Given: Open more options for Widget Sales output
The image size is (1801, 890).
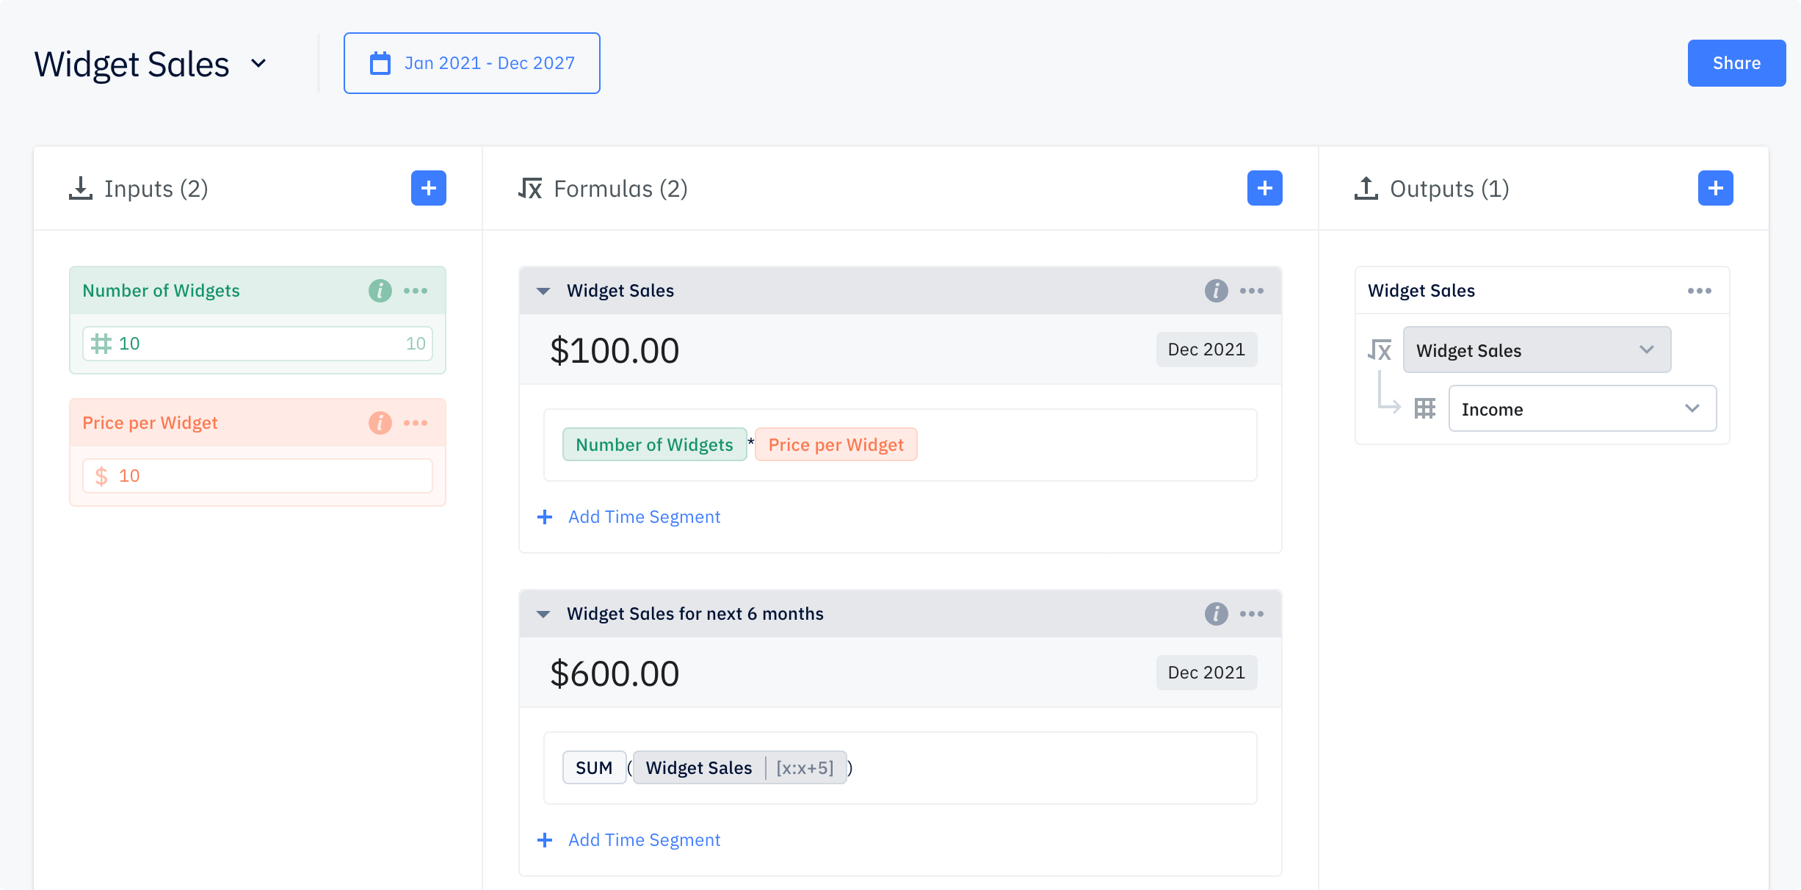Looking at the screenshot, I should coord(1699,291).
